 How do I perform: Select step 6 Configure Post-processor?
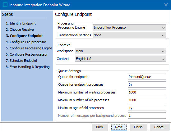click(27, 54)
